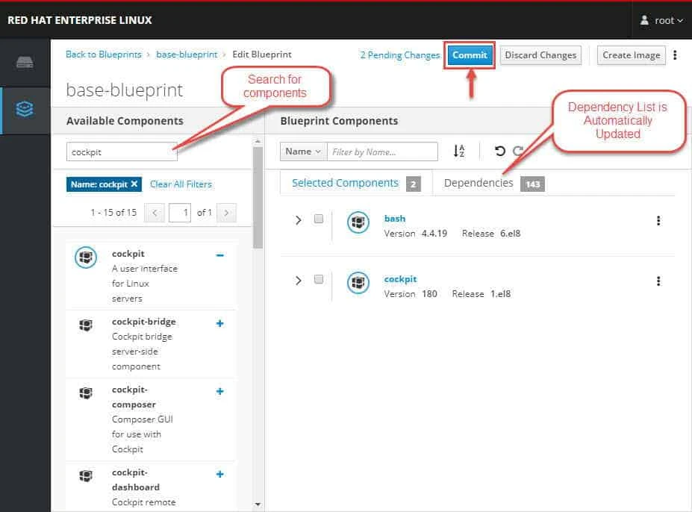Open options menu for the cockpit component

point(658,281)
